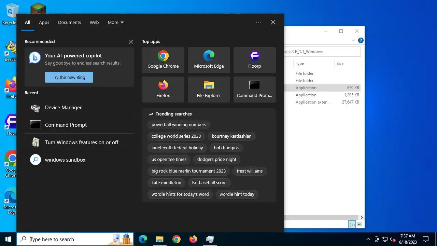Dismiss the Recommended section
The width and height of the screenshot is (437, 246).
click(131, 42)
